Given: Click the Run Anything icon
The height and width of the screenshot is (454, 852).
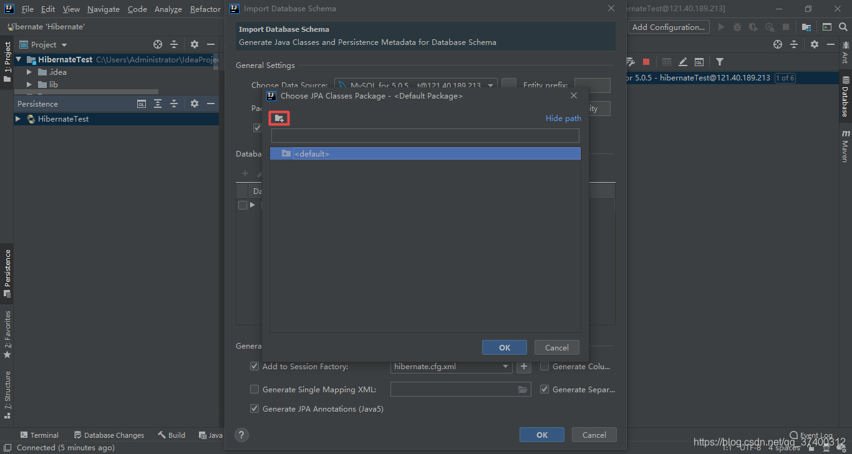Looking at the screenshot, I should pyautogui.click(x=827, y=27).
